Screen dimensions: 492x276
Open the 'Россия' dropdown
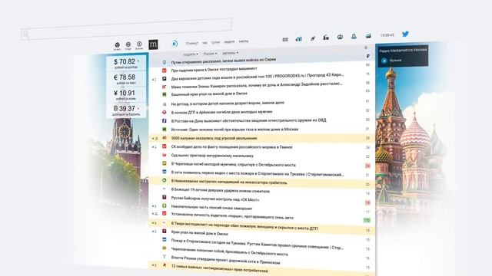tap(210, 54)
